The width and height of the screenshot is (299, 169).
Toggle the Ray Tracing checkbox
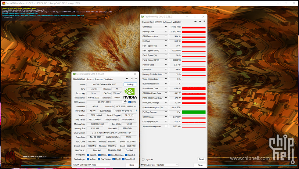point(99,159)
